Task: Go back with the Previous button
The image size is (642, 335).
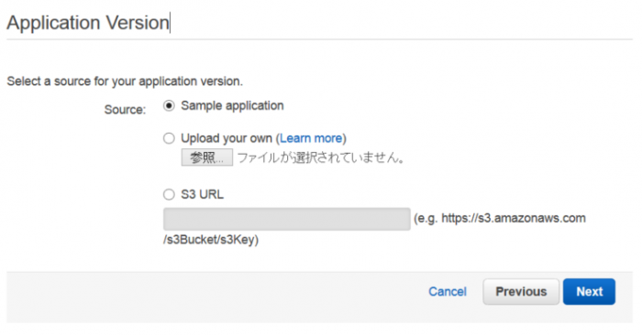Action: click(521, 292)
